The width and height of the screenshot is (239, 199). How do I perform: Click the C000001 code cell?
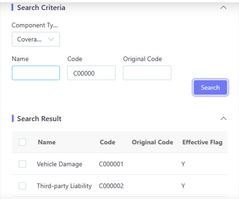point(111,164)
